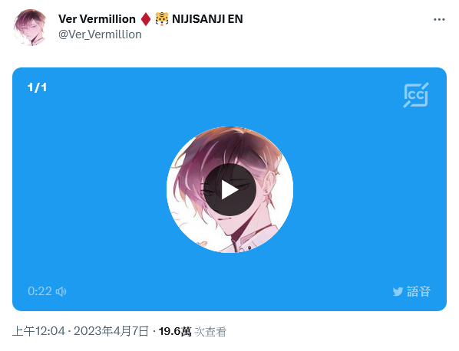
Task: Play the voice tweet audio
Action: click(229, 189)
